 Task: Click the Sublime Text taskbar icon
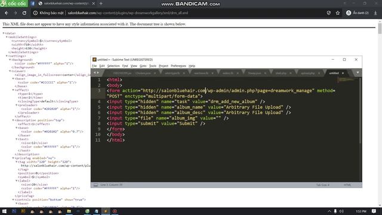tap(106, 211)
